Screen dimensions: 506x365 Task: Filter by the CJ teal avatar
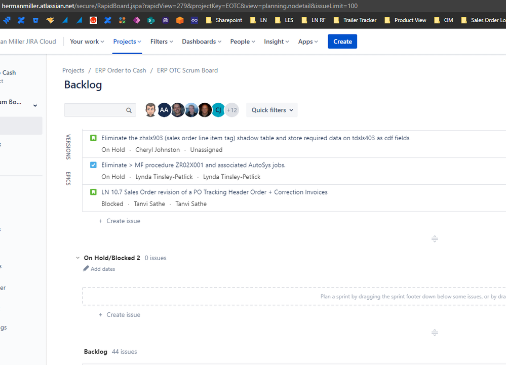point(218,110)
